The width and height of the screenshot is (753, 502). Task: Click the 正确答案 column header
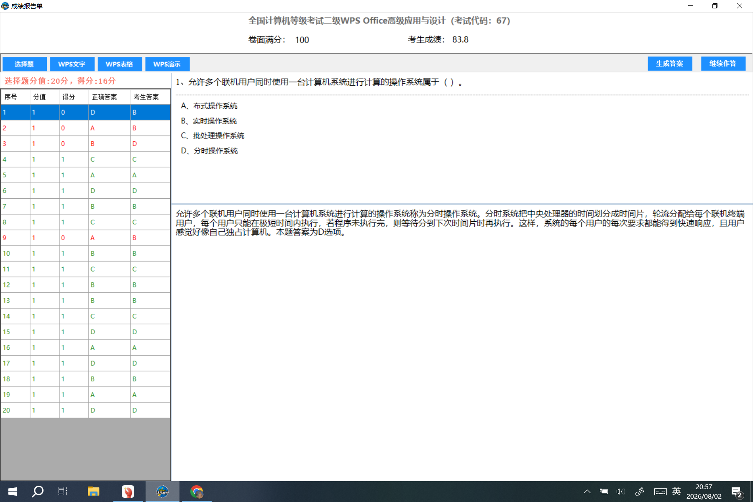[x=110, y=97]
